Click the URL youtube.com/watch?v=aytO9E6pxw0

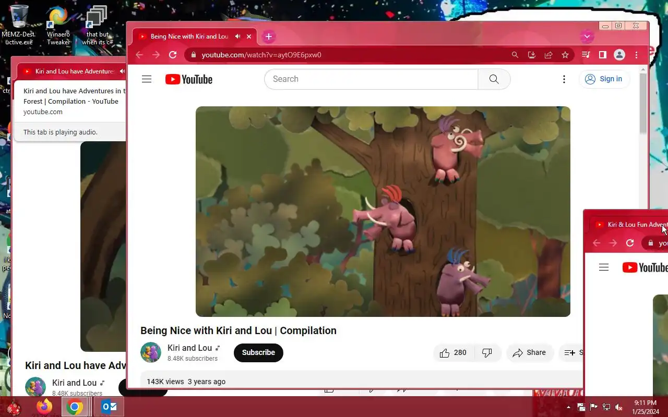[x=261, y=55]
